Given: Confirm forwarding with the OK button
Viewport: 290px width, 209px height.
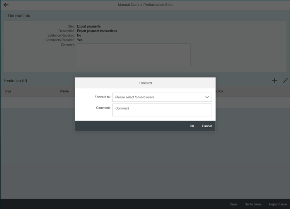Looking at the screenshot, I should point(192,126).
